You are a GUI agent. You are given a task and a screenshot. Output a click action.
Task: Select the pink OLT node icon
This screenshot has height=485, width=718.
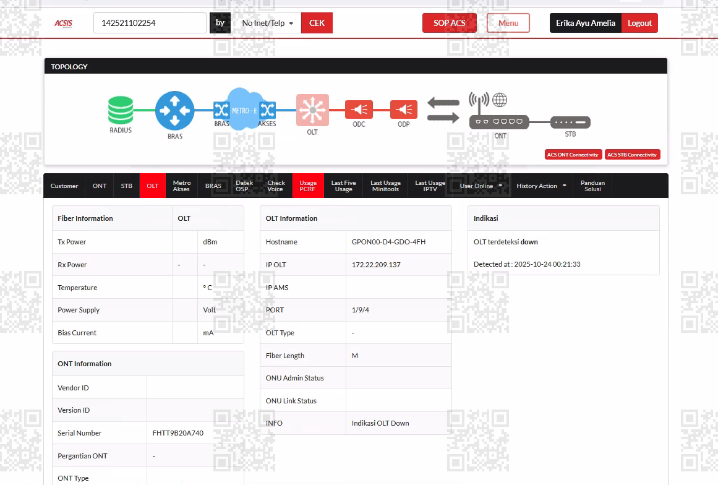pyautogui.click(x=312, y=110)
